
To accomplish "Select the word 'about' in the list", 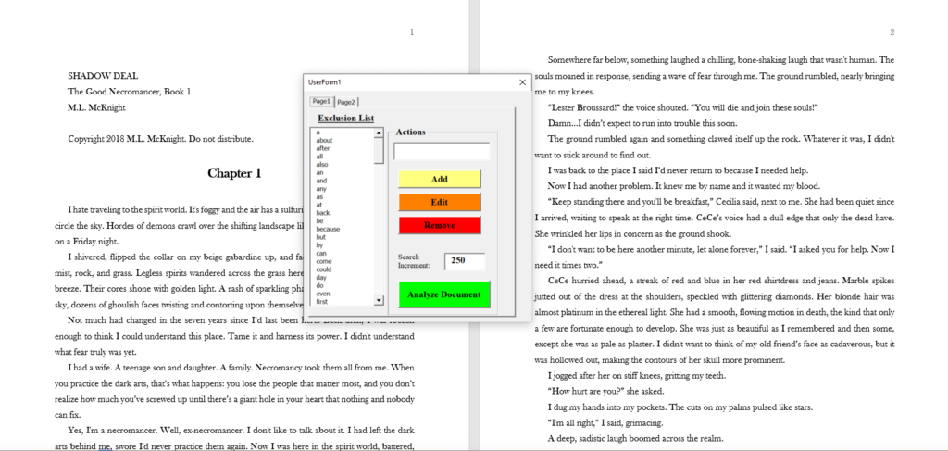I will click(x=324, y=141).
